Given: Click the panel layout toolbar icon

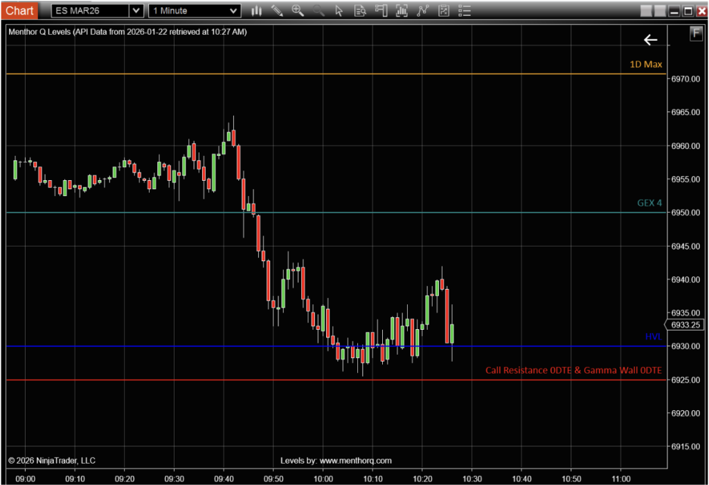Looking at the screenshot, I should (381, 10).
